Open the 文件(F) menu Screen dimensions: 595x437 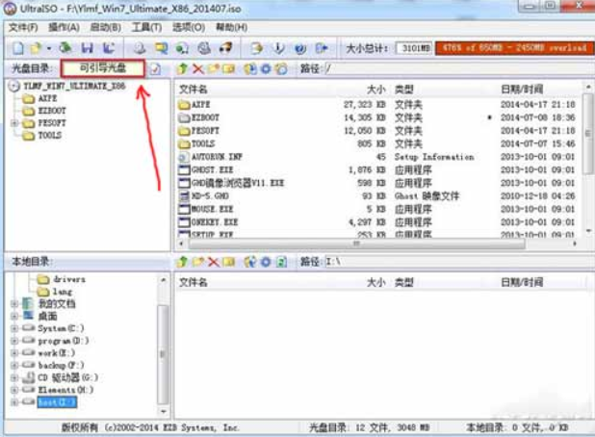pos(23,27)
